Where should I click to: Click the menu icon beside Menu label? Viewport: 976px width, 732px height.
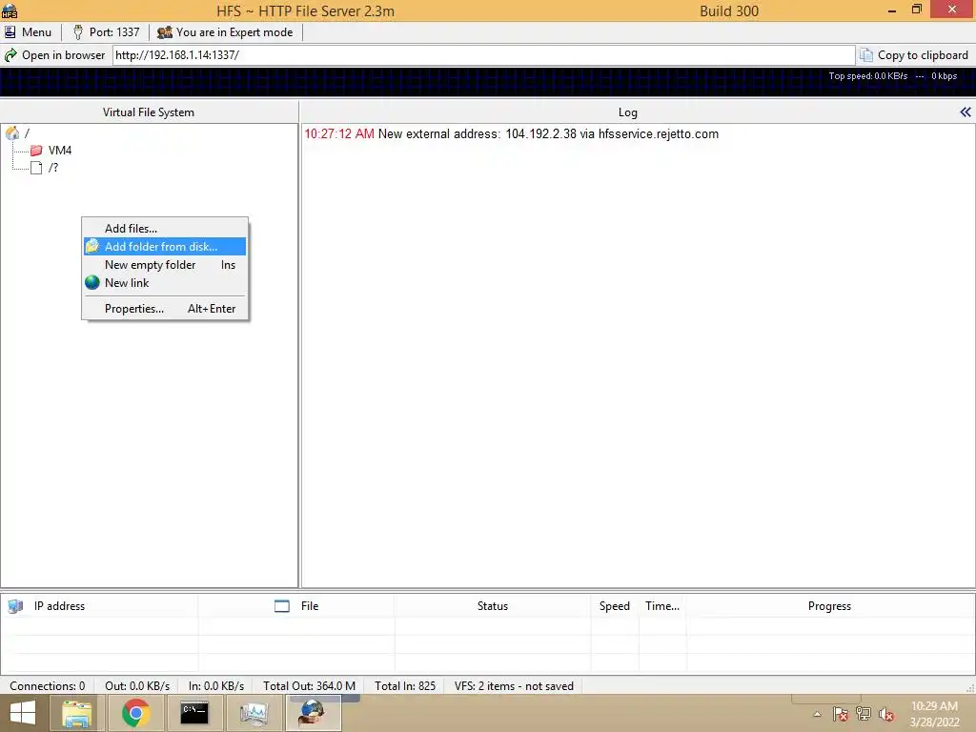point(10,32)
